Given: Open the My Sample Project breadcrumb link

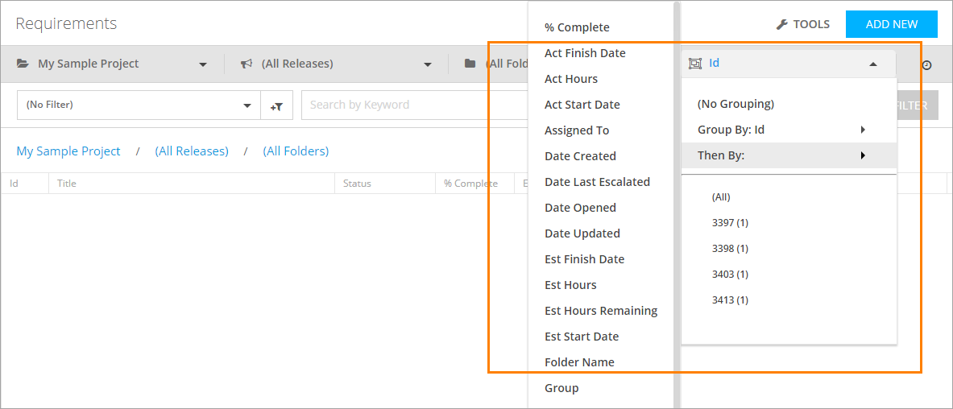Looking at the screenshot, I should coord(68,151).
